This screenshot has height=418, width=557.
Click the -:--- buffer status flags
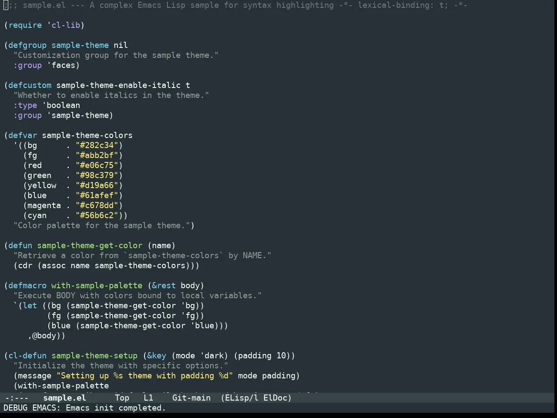pos(17,398)
